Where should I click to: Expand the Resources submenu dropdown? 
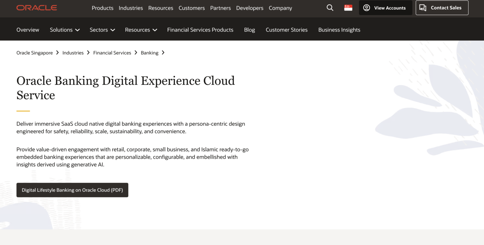tap(141, 30)
